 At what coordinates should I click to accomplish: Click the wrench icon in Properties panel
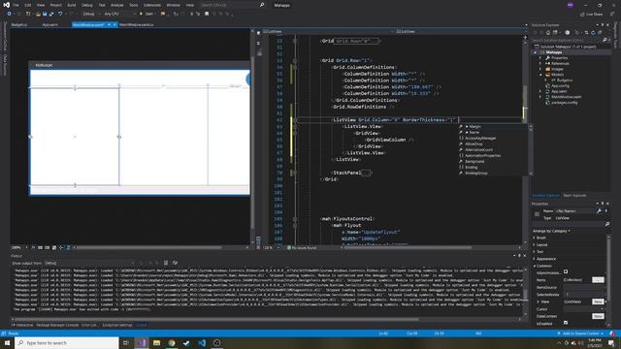[x=599, y=211]
